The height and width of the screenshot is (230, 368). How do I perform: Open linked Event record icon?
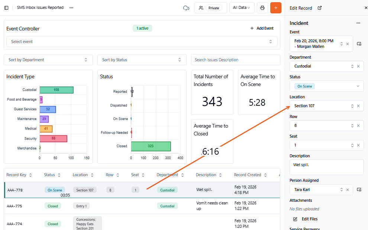pyautogui.click(x=359, y=44)
